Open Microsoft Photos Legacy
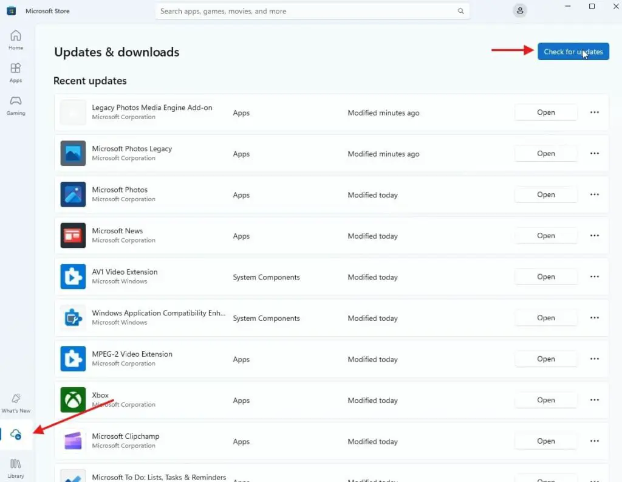The height and width of the screenshot is (482, 622). (x=545, y=153)
